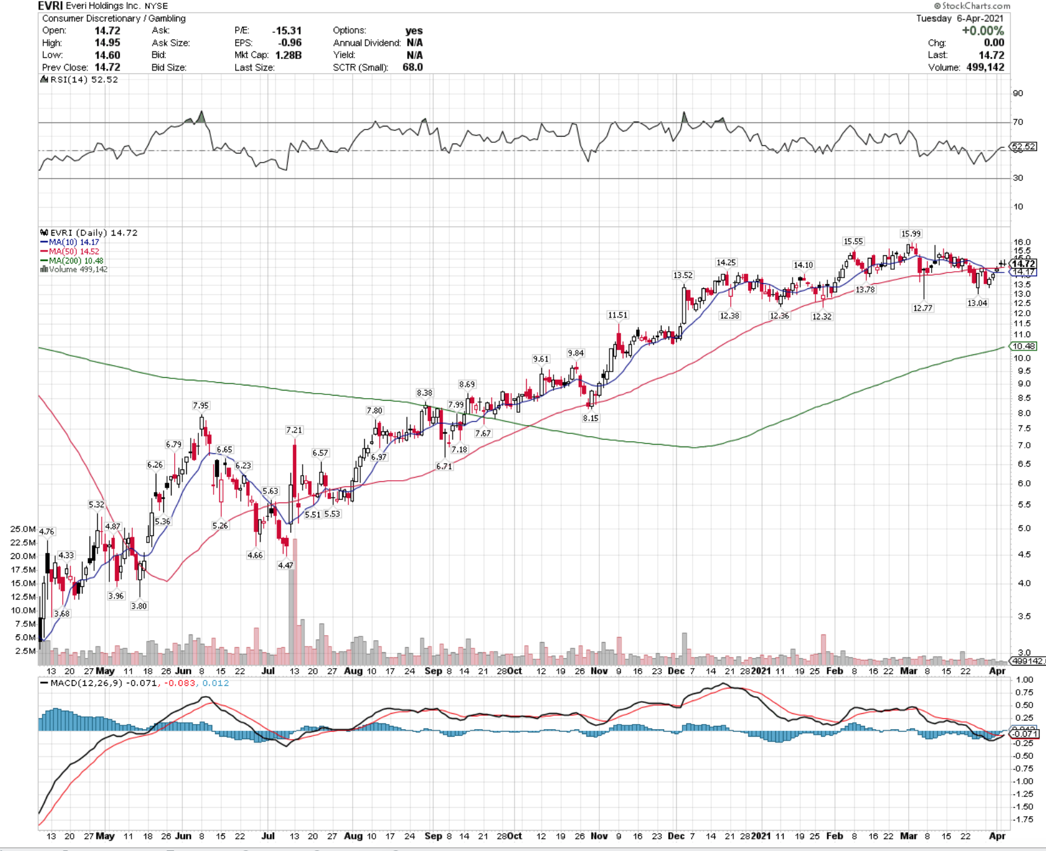Screen dimensions: 1046x851
Task: Click the Prev Close: label
Action: tap(66, 67)
